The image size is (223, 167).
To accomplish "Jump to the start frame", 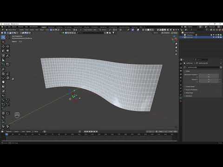I will pos(85,132).
